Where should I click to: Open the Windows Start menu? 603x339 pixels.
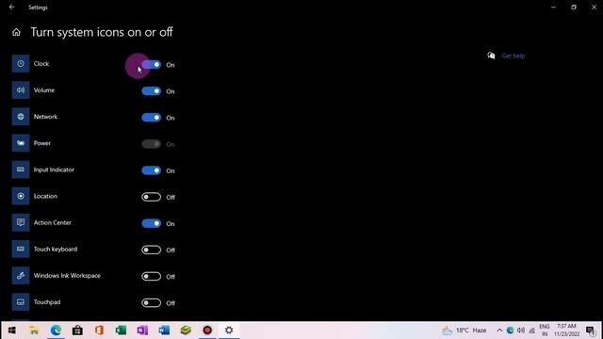[12, 331]
